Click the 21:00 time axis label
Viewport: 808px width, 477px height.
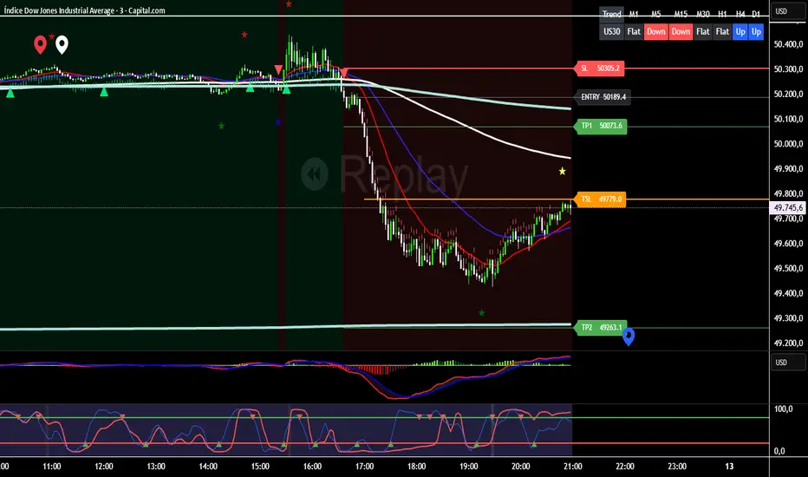coord(572,467)
